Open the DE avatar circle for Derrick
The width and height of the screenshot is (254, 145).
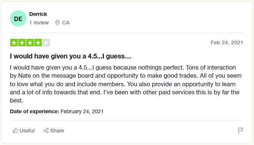point(18,18)
